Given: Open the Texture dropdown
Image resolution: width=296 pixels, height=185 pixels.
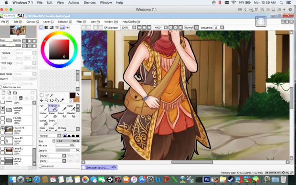Looking at the screenshot, I should [x=34, y=53].
